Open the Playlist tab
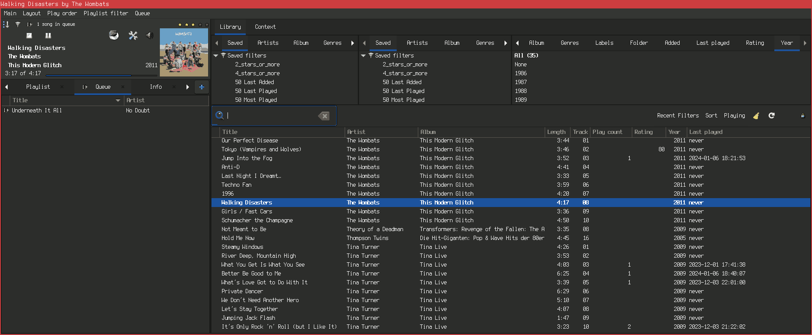Viewport: 812px width, 335px height. point(38,87)
